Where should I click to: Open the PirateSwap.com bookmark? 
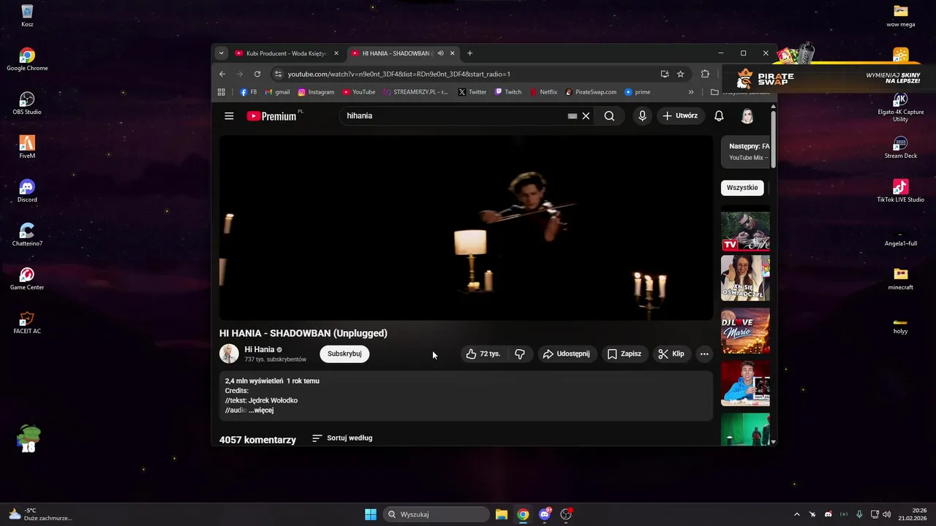591,92
